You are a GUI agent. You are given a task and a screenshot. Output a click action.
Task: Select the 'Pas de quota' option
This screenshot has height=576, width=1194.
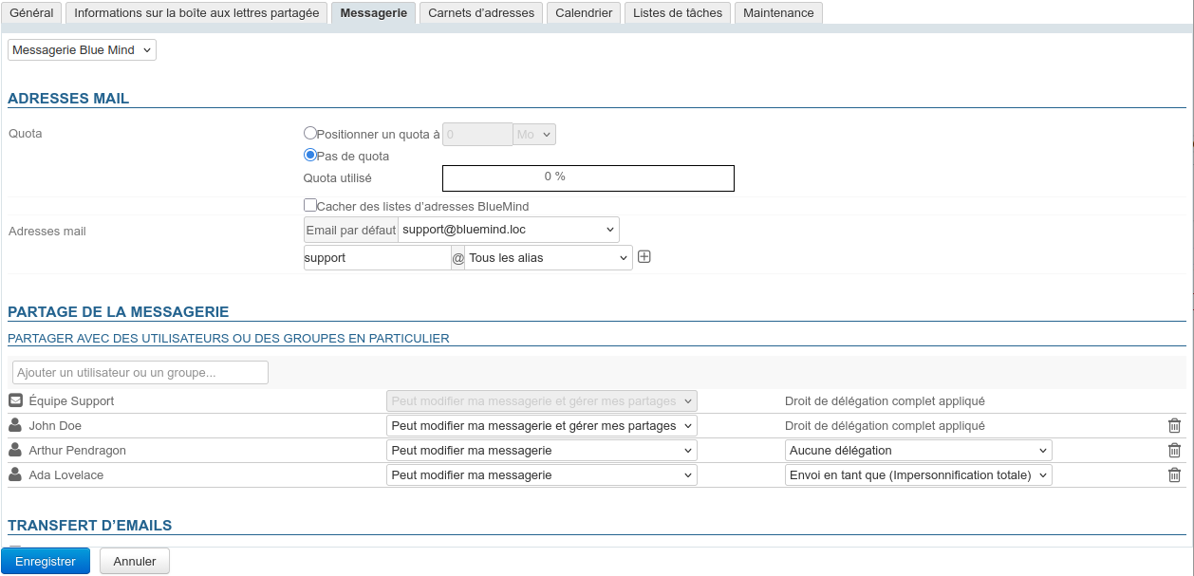point(309,155)
